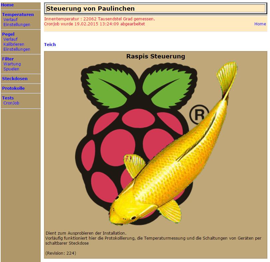This screenshot has height=262, width=270.
Task: Open the Temperaturen section
Action: [18, 15]
